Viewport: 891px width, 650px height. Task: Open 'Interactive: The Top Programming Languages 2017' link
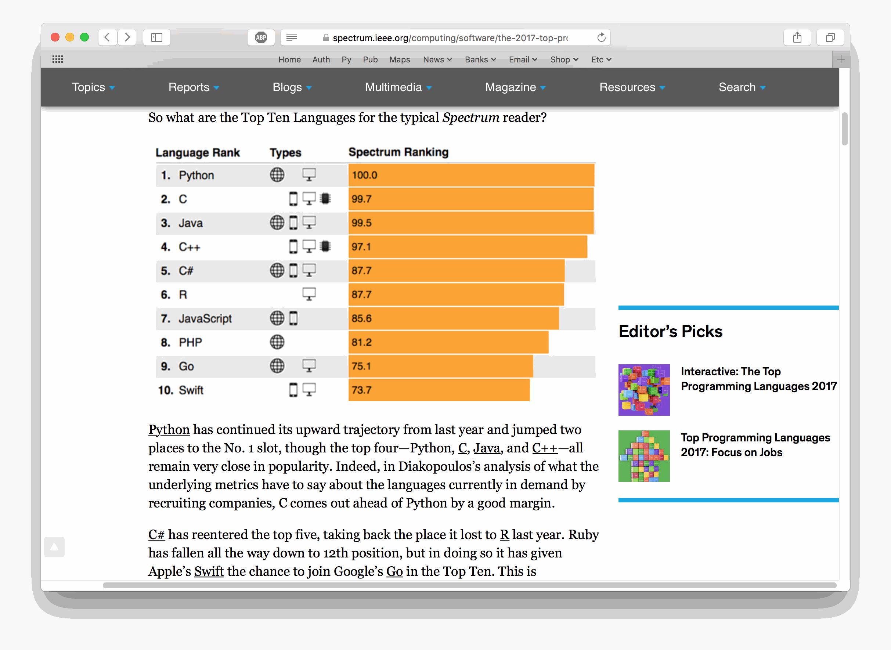click(x=758, y=379)
